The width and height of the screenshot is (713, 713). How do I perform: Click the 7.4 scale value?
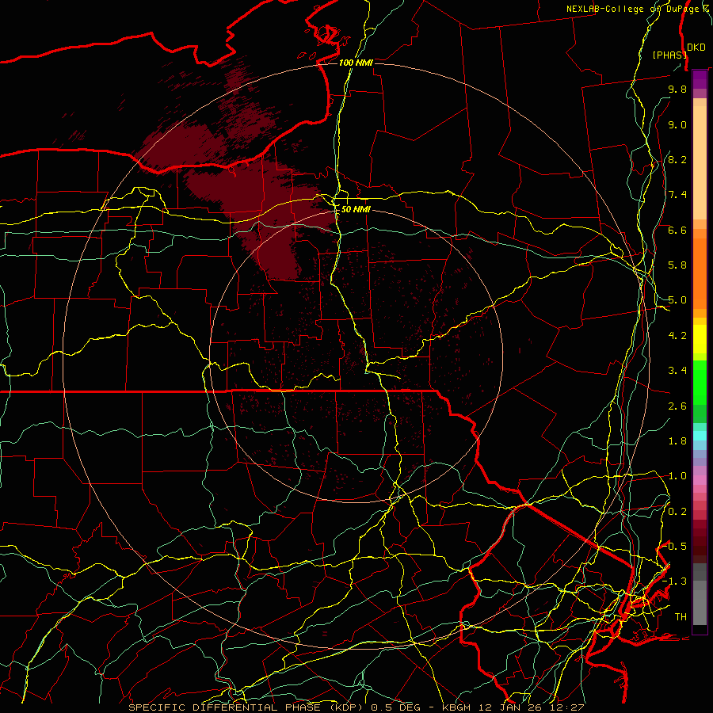point(677,195)
